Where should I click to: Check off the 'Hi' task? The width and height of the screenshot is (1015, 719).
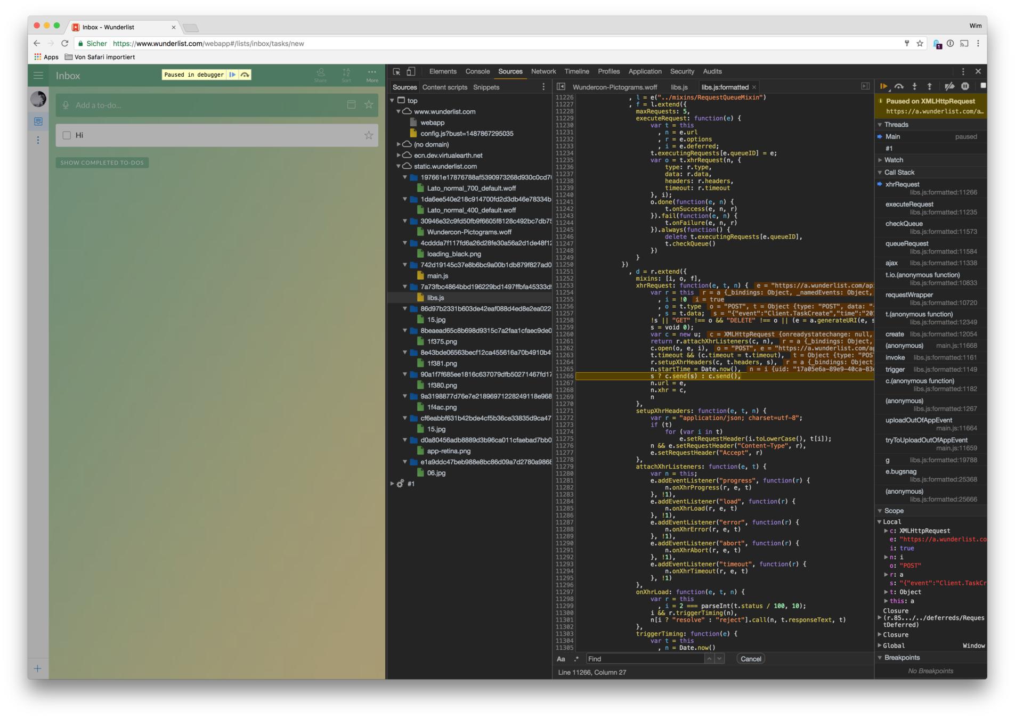coord(67,135)
